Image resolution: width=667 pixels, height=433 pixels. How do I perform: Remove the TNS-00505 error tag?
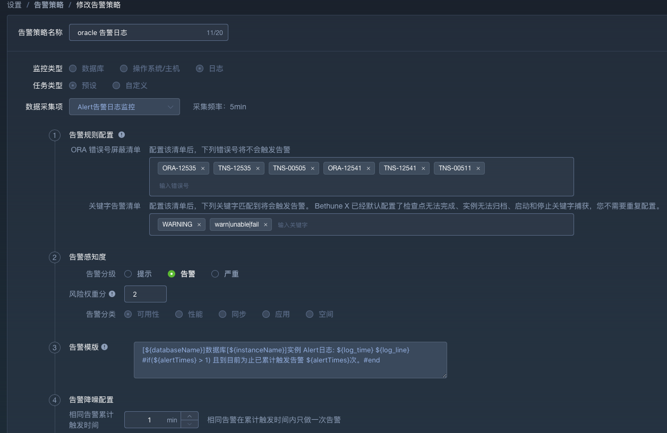click(312, 168)
